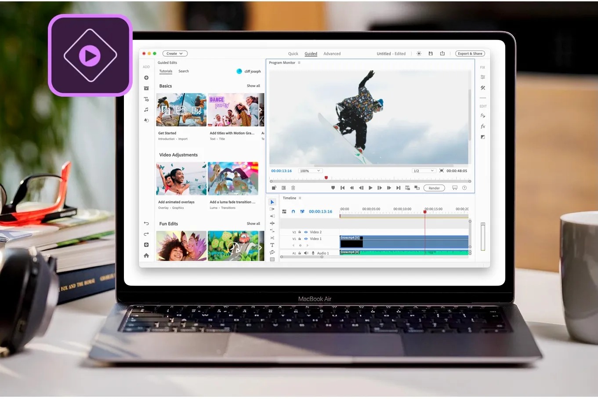Open the Effects fx icon
Viewport: 598px width, 399px height.
483,127
